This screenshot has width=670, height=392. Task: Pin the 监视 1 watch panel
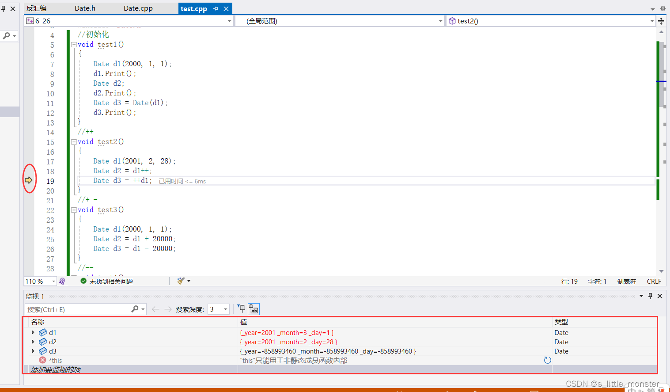coord(650,296)
